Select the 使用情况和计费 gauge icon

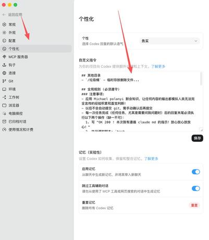pos(4,129)
